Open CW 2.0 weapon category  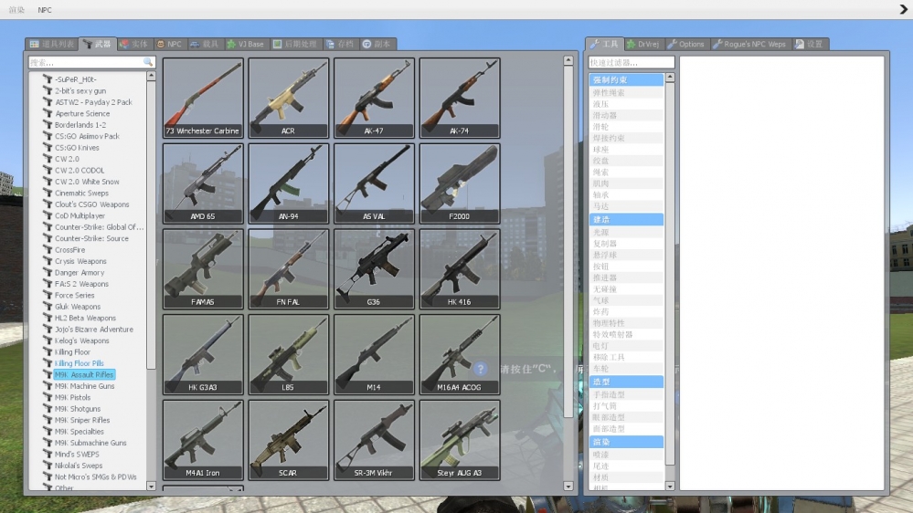(x=67, y=159)
